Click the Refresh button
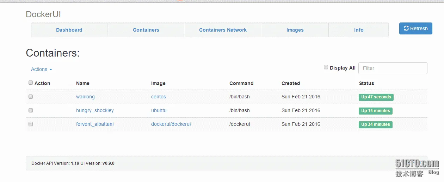This screenshot has width=444, height=182. click(x=415, y=29)
